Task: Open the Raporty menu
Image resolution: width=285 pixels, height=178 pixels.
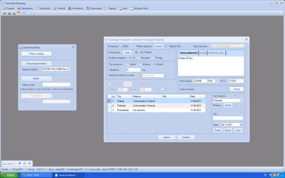Action: pos(111,9)
